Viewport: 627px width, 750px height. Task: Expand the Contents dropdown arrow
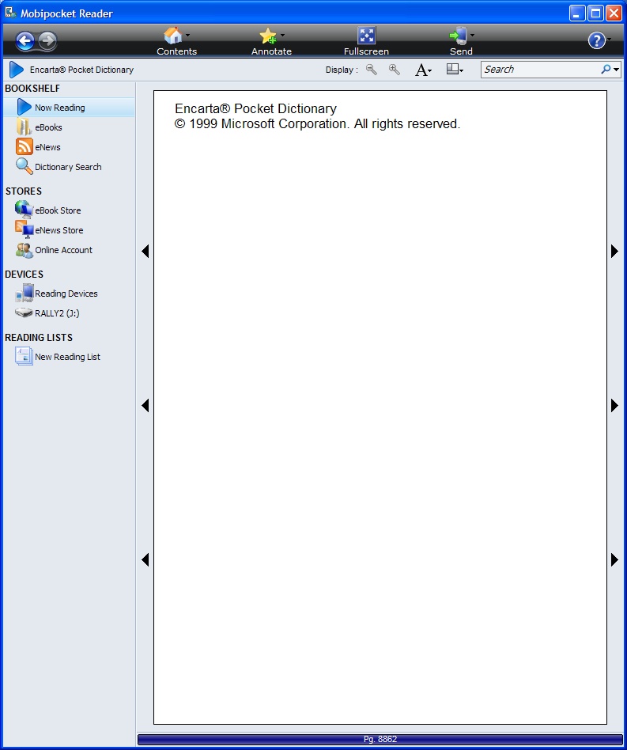[x=188, y=36]
